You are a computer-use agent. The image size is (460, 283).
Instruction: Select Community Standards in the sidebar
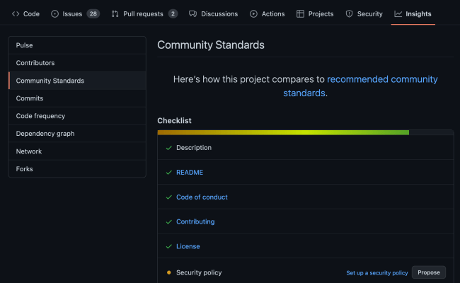pos(77,81)
